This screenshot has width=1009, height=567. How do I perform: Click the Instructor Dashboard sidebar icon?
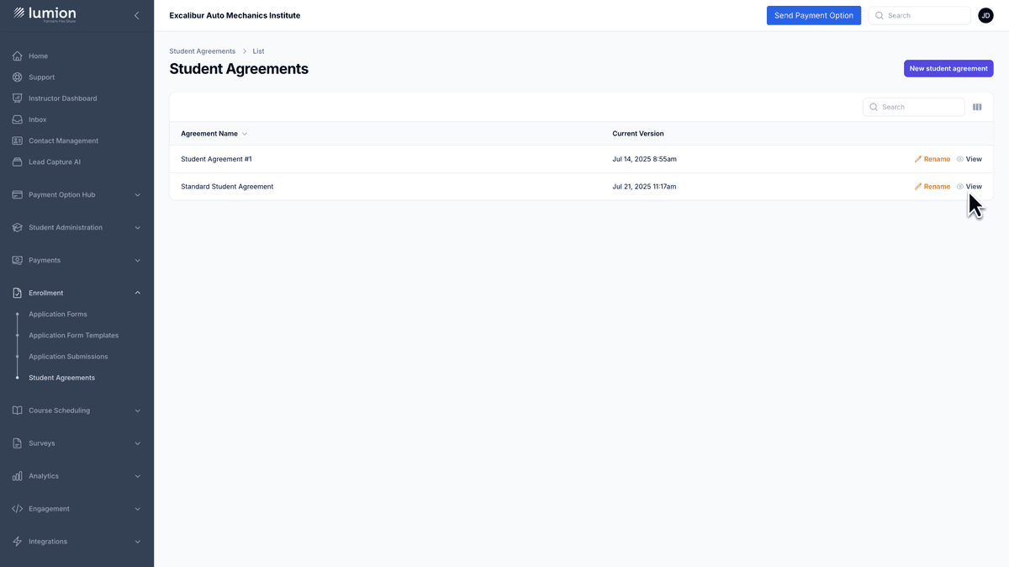(x=17, y=98)
